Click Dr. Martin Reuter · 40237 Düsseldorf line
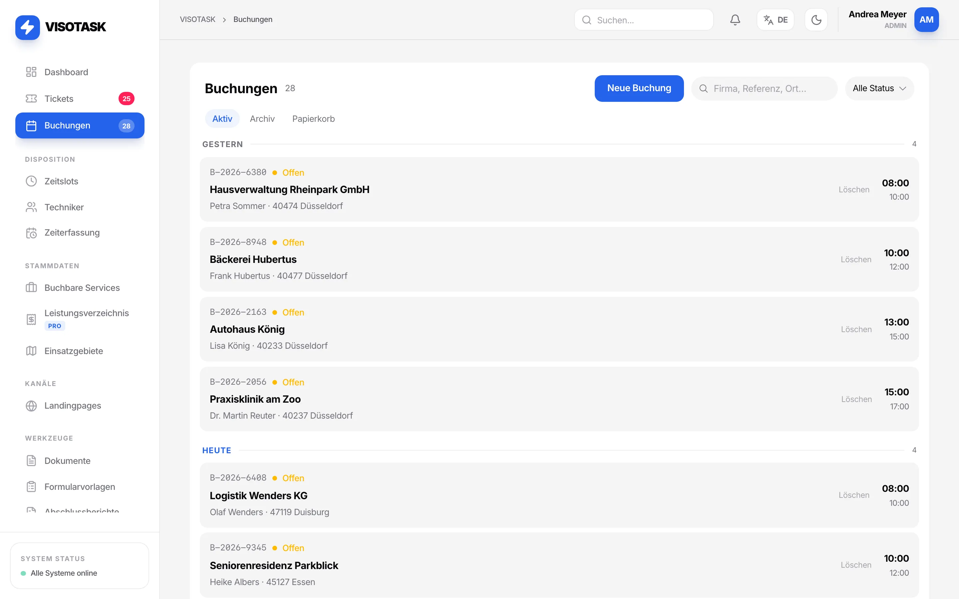The width and height of the screenshot is (959, 599). [281, 416]
